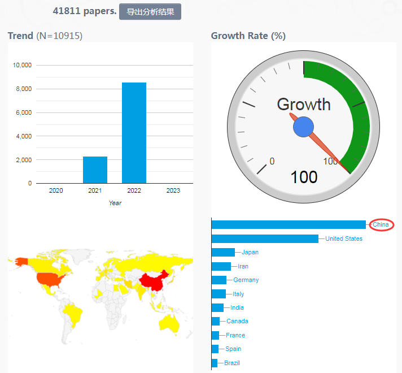Select China label in country chart
402x373 pixels.
click(381, 225)
